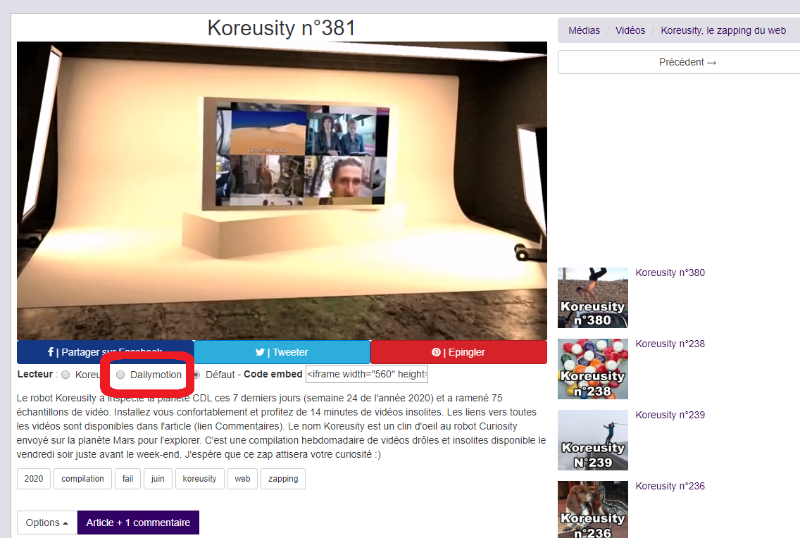Click the Koreusity n°239 title link
Screen dimensions: 800x538
[670, 415]
